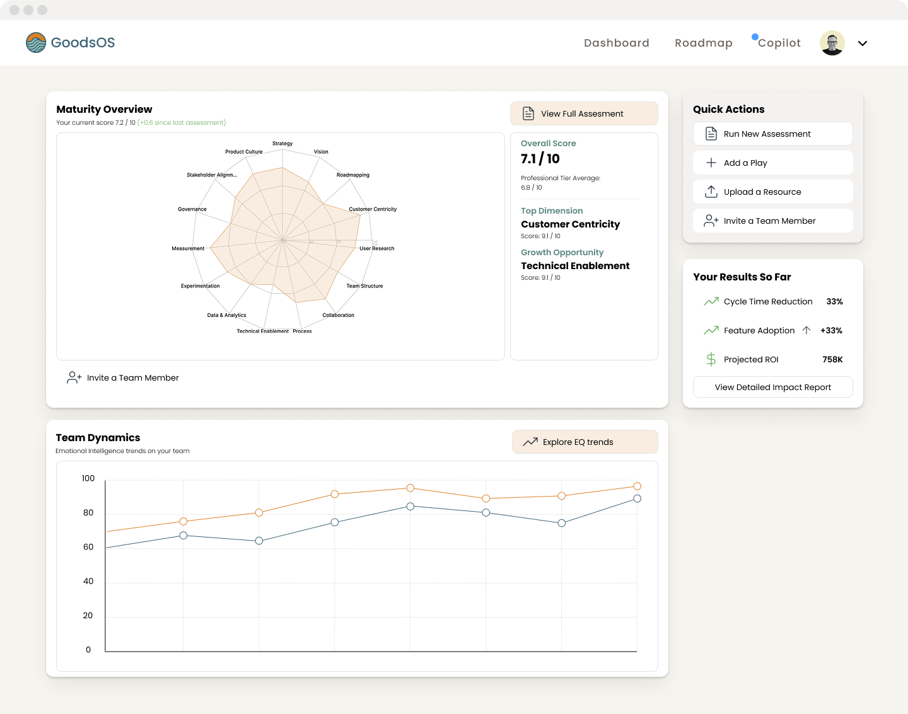Viewport: 908px width, 714px height.
Task: Open the user avatar menu
Action: 832,43
